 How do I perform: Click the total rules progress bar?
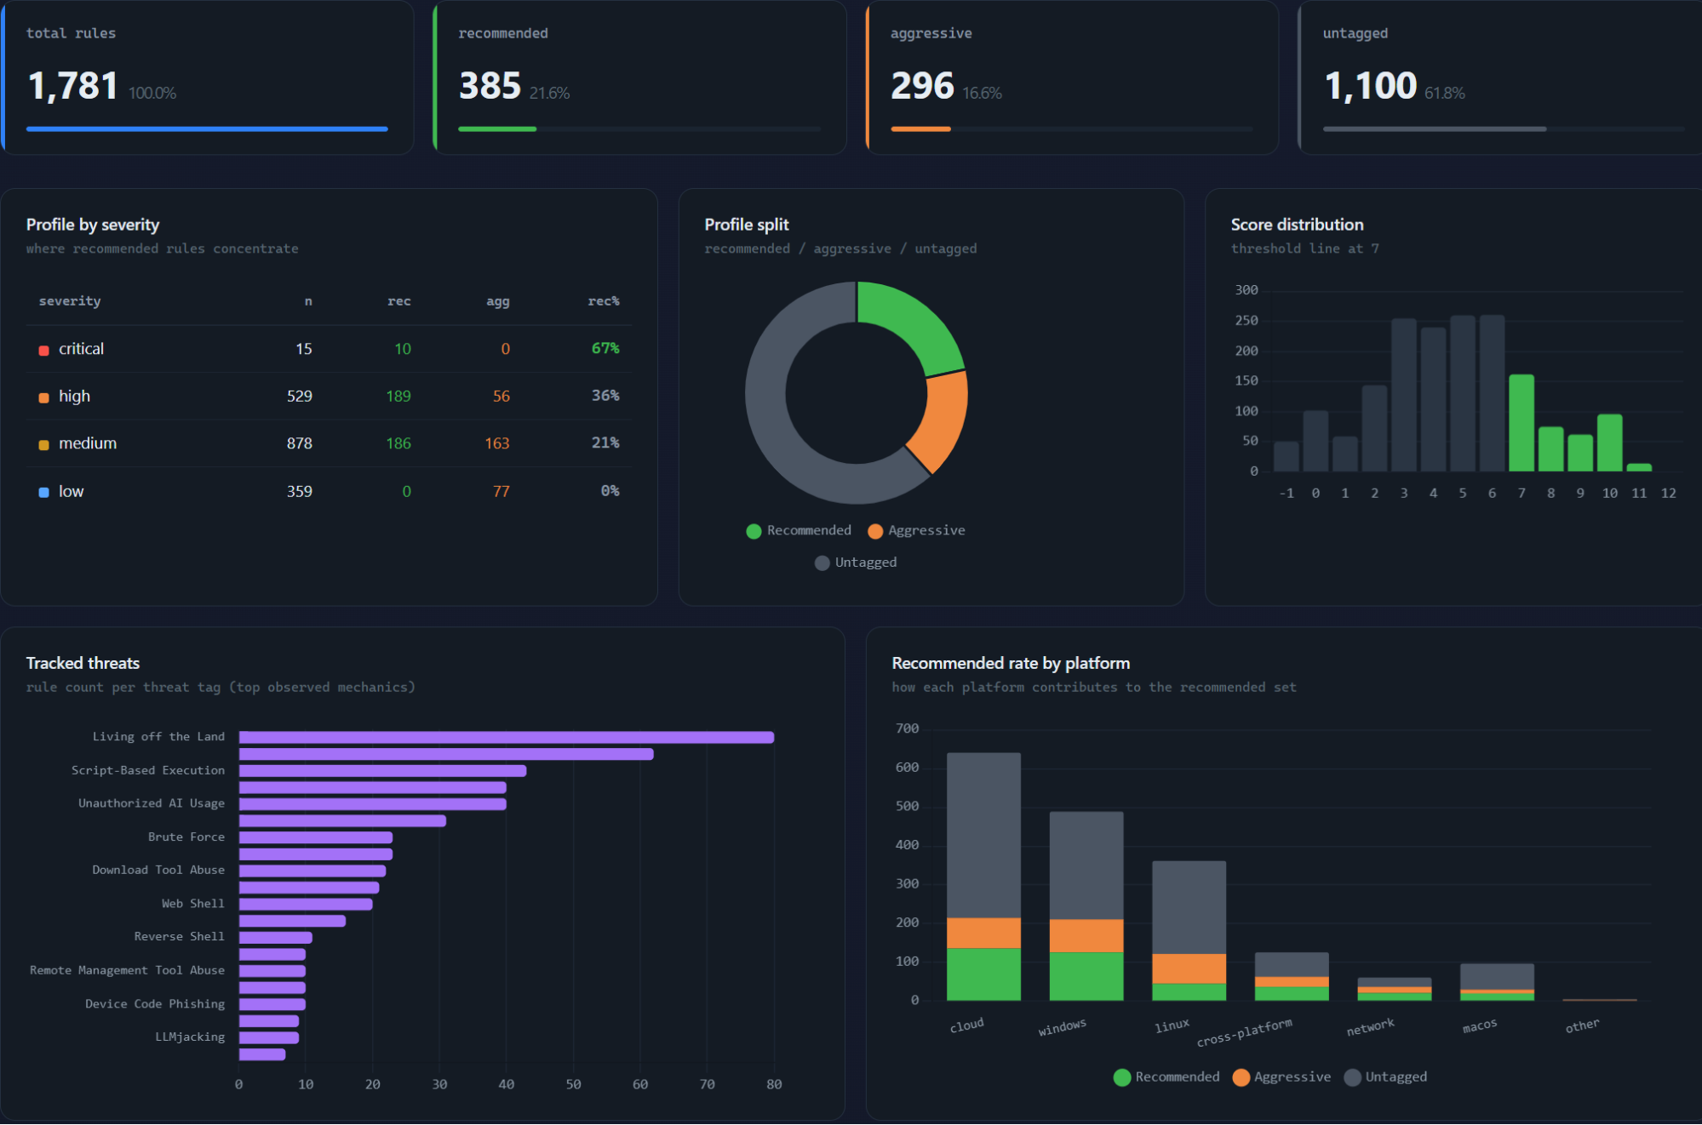(x=207, y=129)
